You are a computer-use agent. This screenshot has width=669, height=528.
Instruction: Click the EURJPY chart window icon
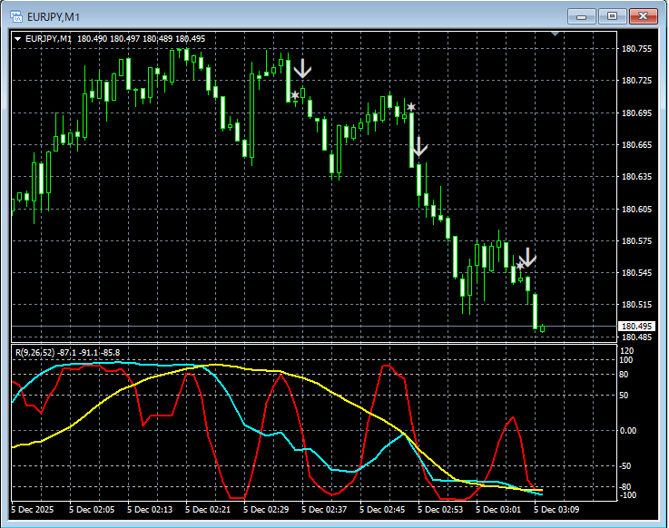(15, 15)
